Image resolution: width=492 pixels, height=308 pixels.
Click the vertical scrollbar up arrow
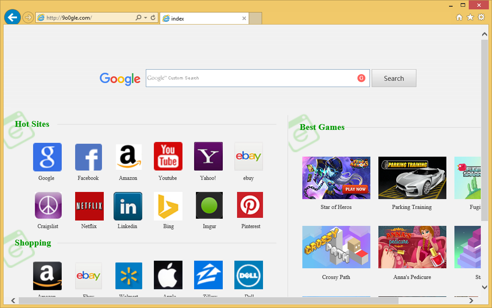point(484,34)
